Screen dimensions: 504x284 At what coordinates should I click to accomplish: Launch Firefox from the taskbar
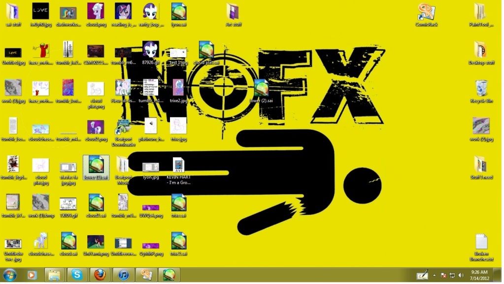100,275
